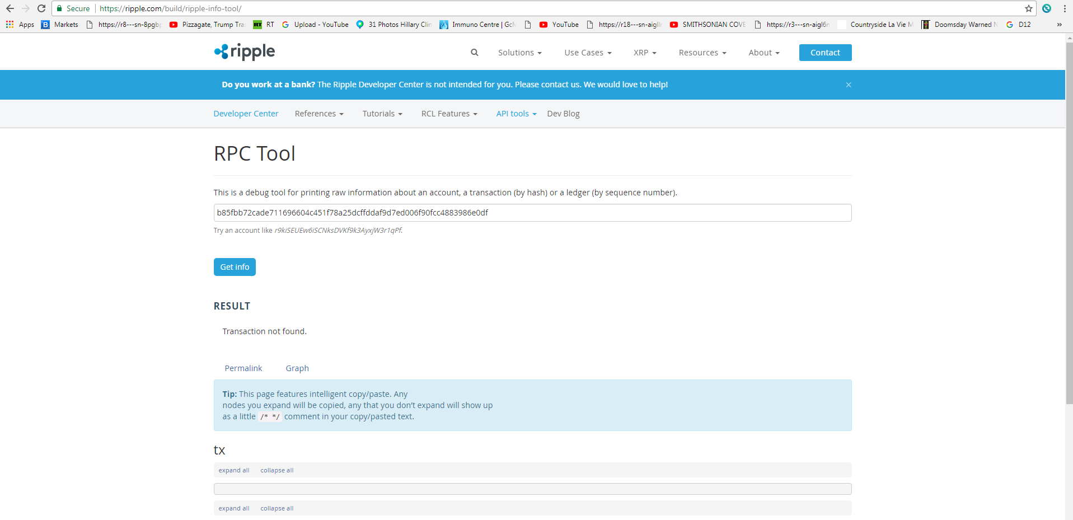Image resolution: width=1073 pixels, height=520 pixels.
Task: Show more bookmarks with the chevron
Action: 1059,25
